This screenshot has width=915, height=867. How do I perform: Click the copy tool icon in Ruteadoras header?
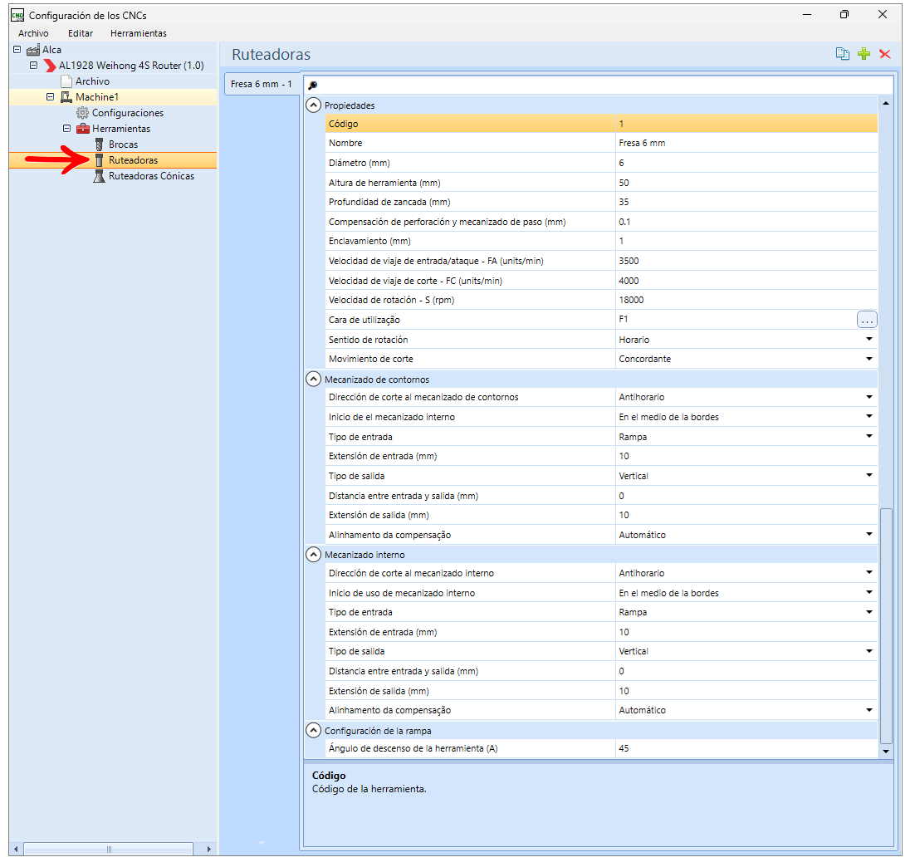point(842,54)
